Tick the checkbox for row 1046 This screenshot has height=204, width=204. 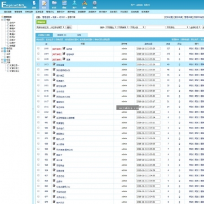(38, 91)
